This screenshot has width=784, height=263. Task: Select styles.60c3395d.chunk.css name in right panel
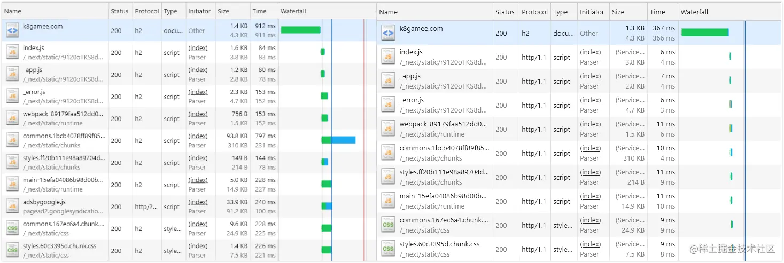pyautogui.click(x=439, y=244)
